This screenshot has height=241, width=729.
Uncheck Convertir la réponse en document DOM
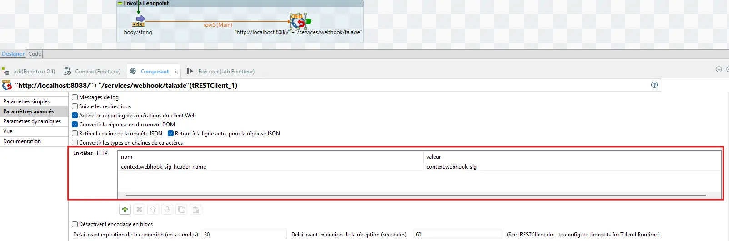[75, 125]
